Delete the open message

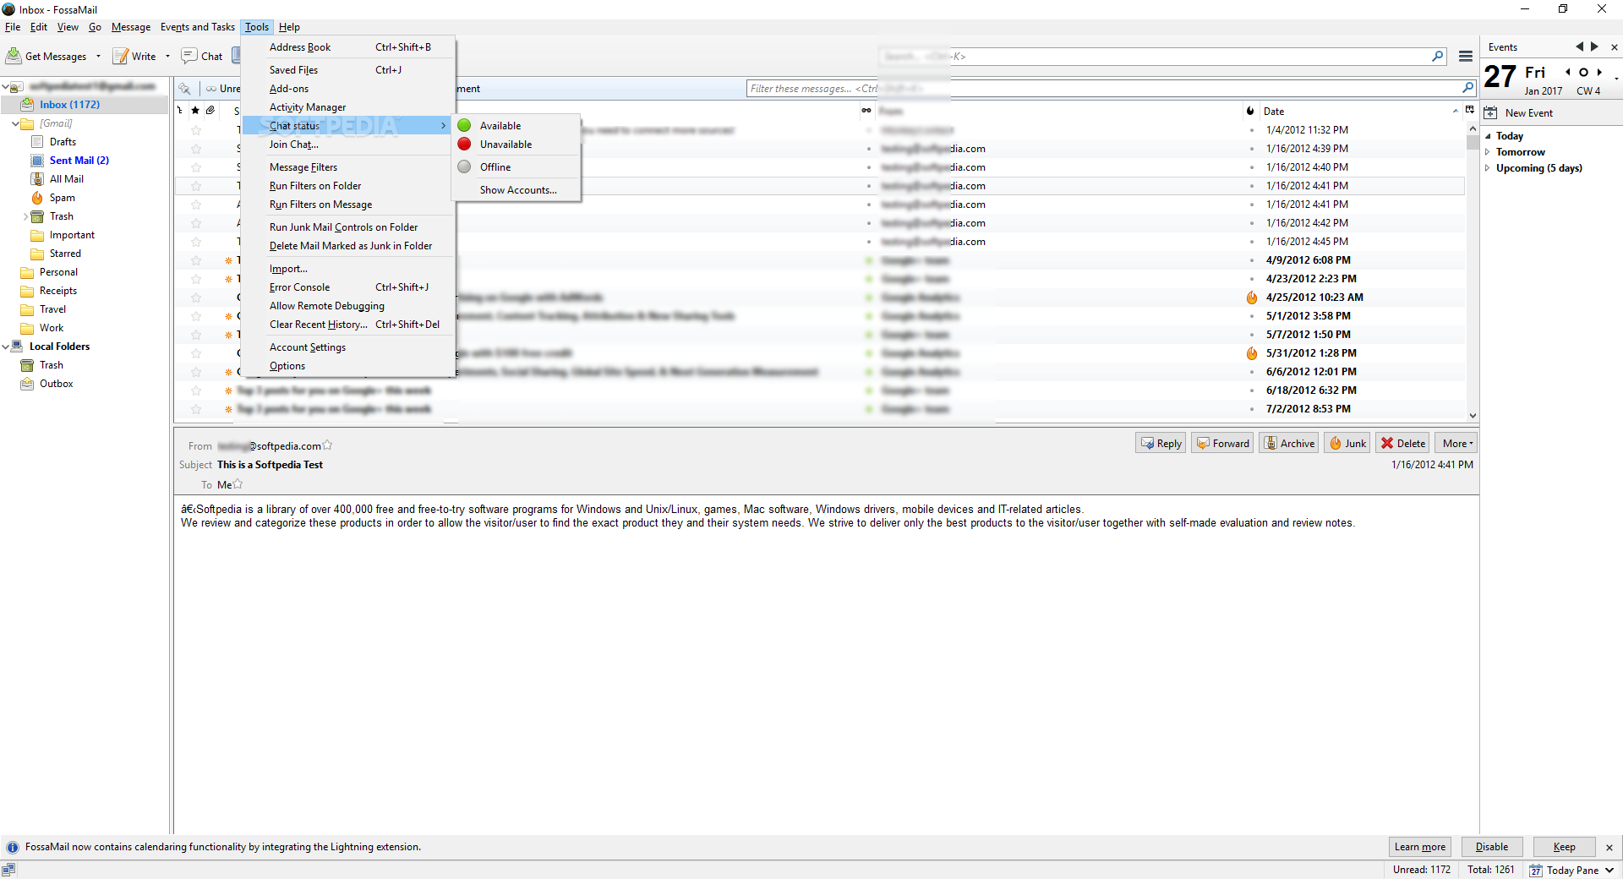click(x=1403, y=443)
